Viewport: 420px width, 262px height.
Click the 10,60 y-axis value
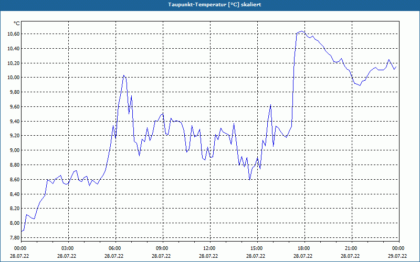[x=14, y=34]
